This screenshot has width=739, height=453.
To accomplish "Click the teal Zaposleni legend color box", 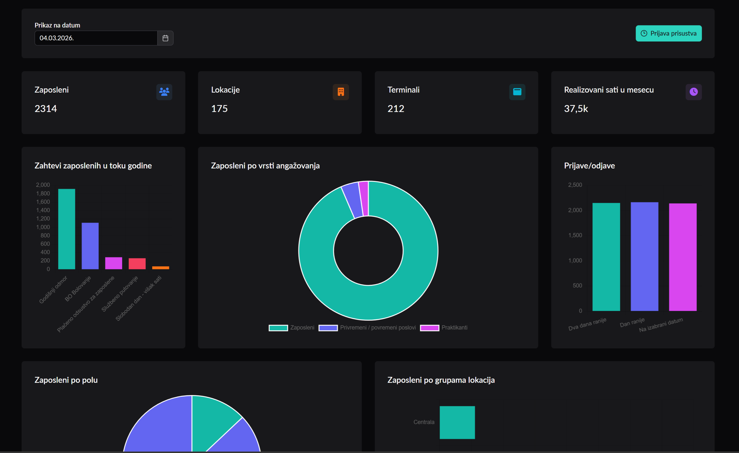I will pyautogui.click(x=278, y=328).
